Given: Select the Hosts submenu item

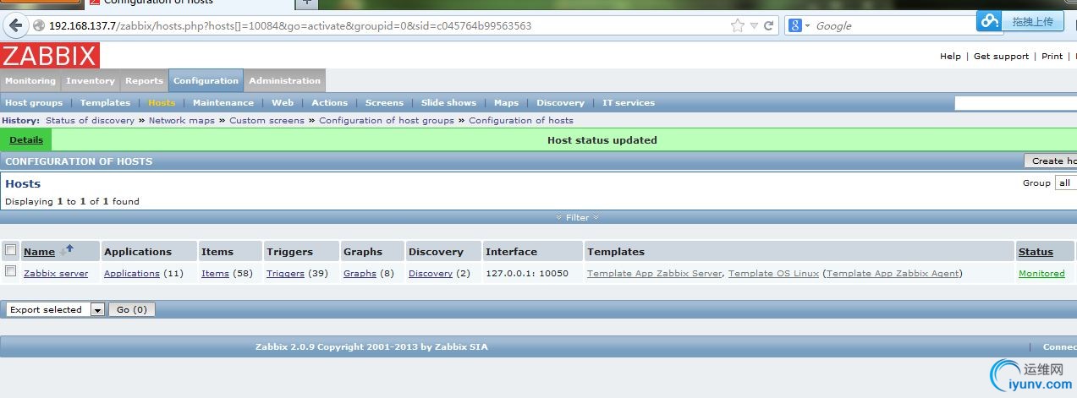Looking at the screenshot, I should coord(162,103).
